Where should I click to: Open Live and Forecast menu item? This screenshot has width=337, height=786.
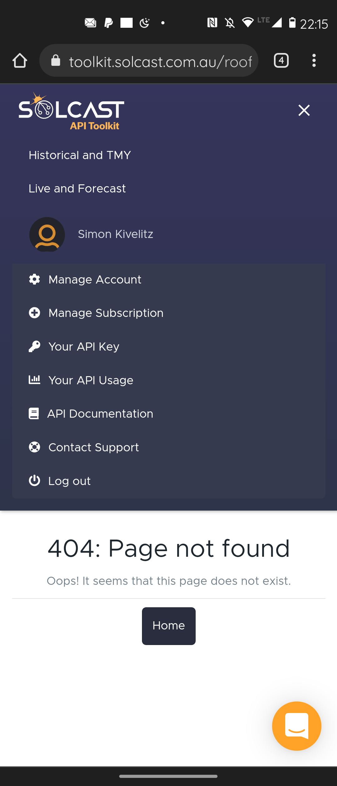click(x=77, y=189)
